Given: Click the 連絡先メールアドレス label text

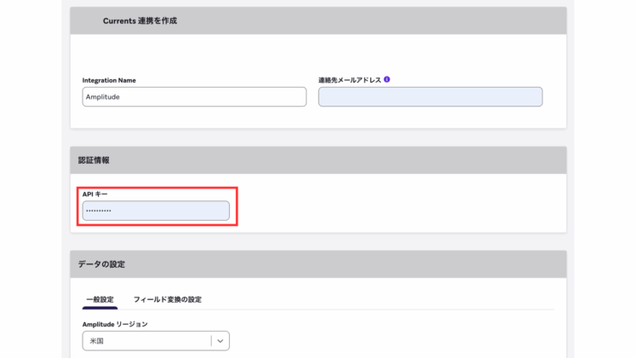Looking at the screenshot, I should pos(349,80).
